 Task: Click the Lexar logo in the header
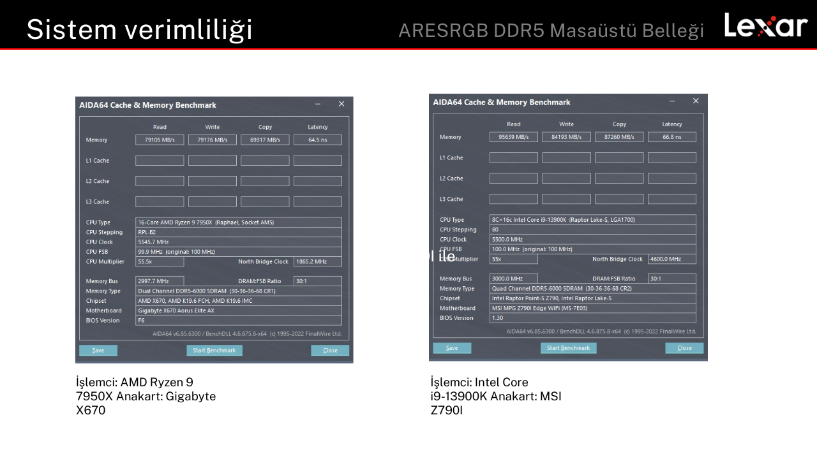click(766, 25)
